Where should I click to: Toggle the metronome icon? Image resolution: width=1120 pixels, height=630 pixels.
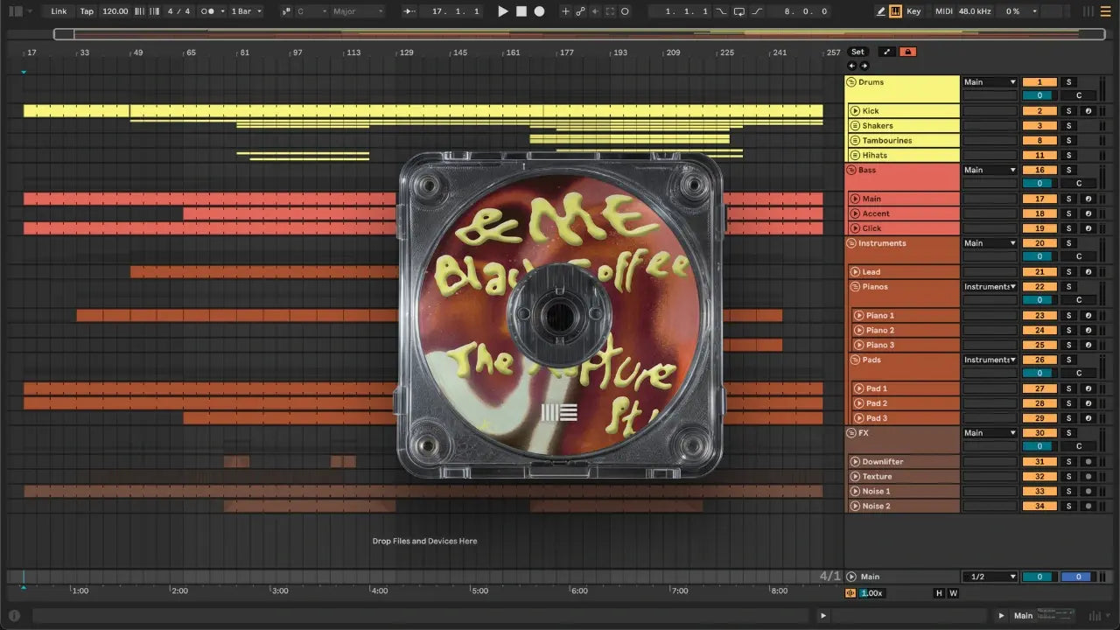click(208, 11)
